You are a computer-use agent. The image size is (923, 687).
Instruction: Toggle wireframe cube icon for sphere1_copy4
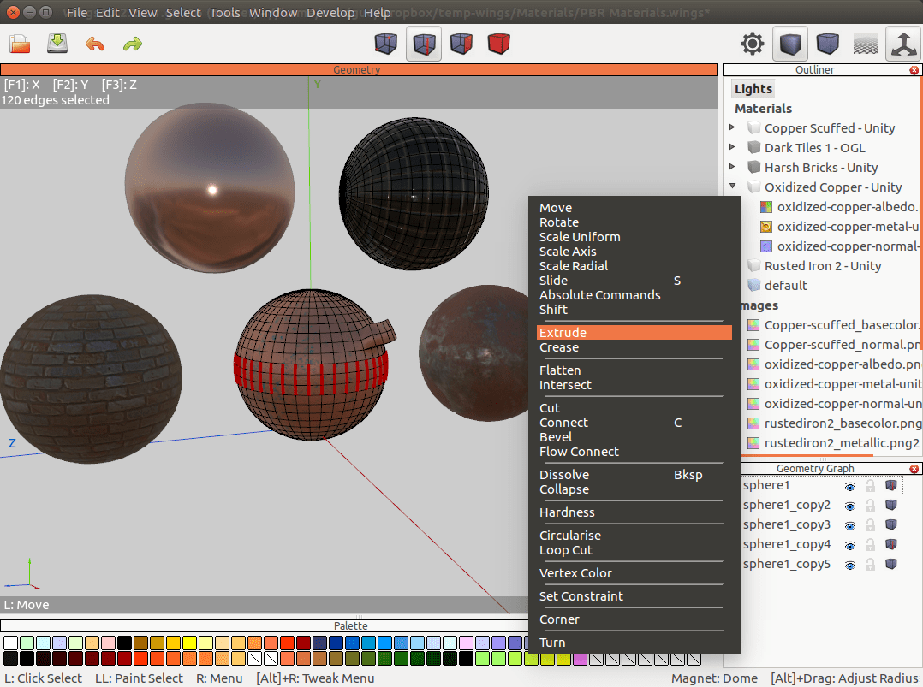pos(891,544)
